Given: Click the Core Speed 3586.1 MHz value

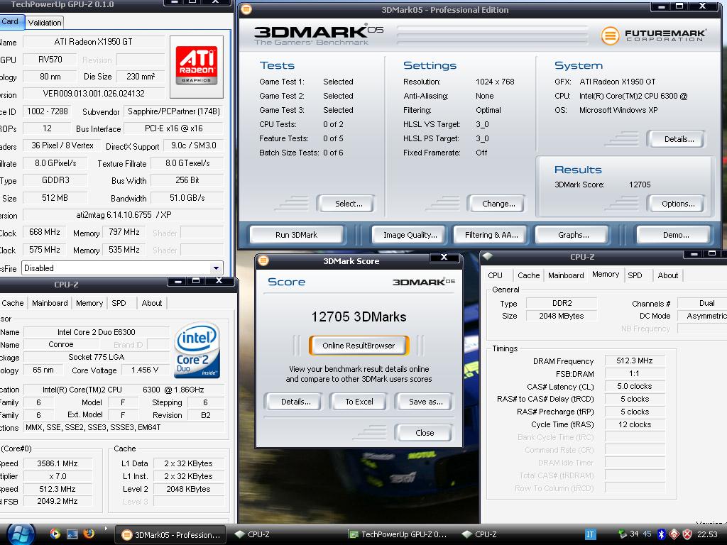Looking at the screenshot, I should tap(58, 463).
